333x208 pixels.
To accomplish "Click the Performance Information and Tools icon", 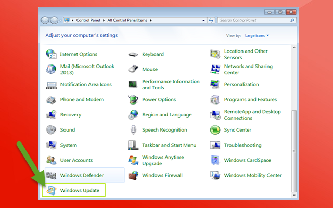I will coord(133,84).
